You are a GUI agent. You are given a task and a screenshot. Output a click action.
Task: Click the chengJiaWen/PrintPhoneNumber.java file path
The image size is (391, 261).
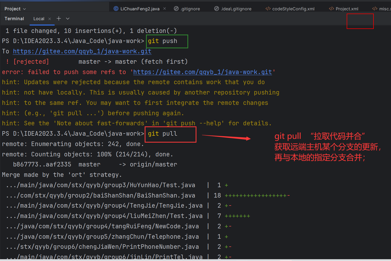click(x=102, y=247)
